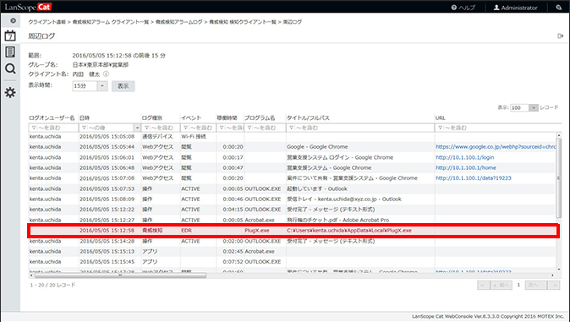Open link http://10.1.100.1/data?19223
Image resolution: width=570 pixels, height=322 pixels.
tap(474, 178)
